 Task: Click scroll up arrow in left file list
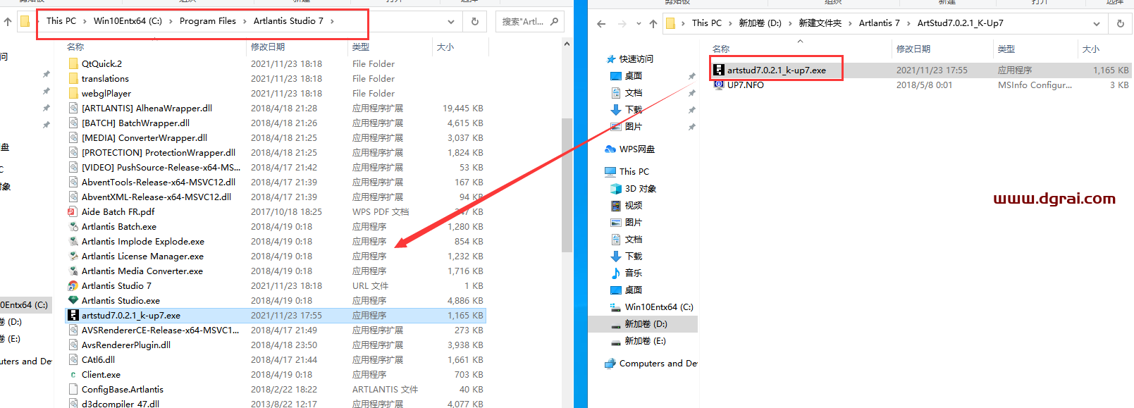(x=567, y=44)
